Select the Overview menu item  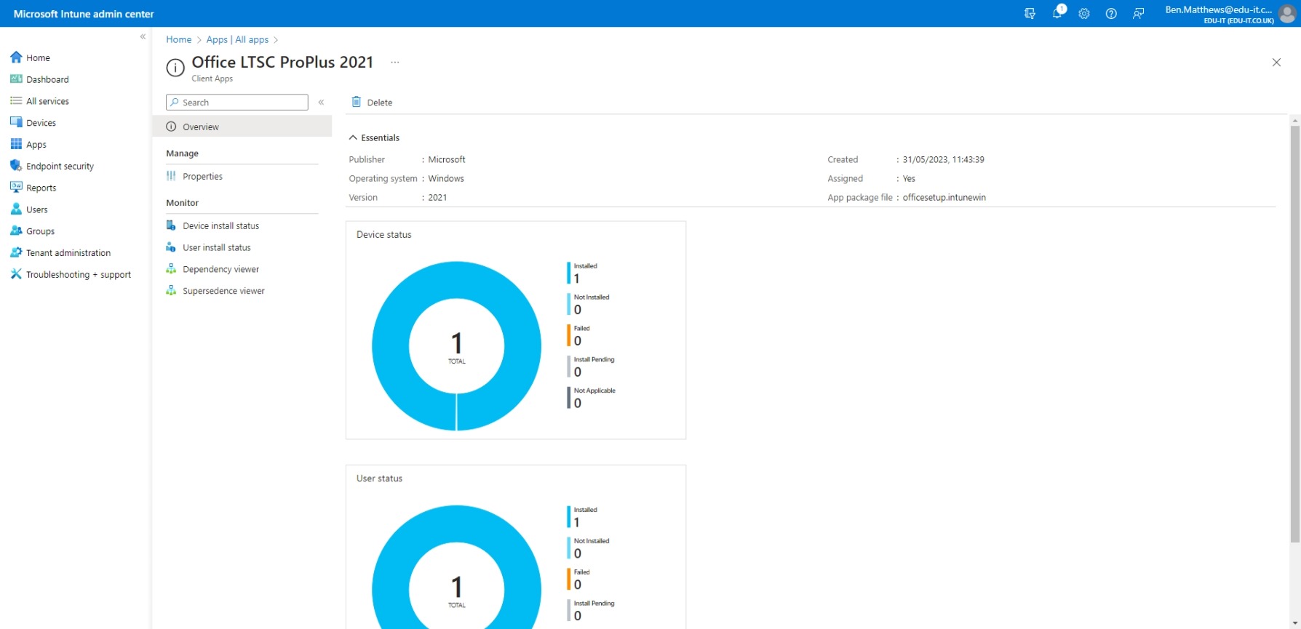242,127
